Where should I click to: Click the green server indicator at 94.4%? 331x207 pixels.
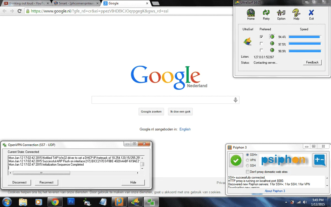tap(272, 37)
